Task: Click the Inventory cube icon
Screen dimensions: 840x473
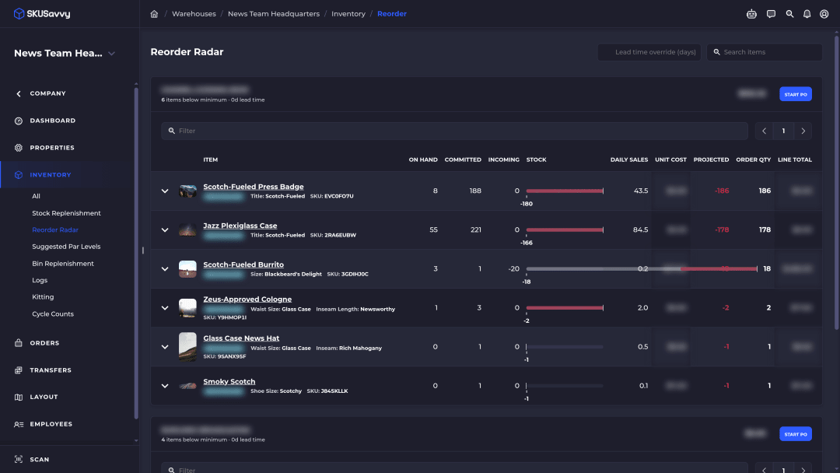Action: pos(19,175)
